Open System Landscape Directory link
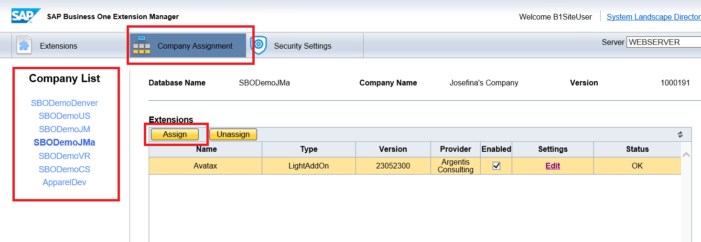701x242 pixels. click(x=654, y=17)
